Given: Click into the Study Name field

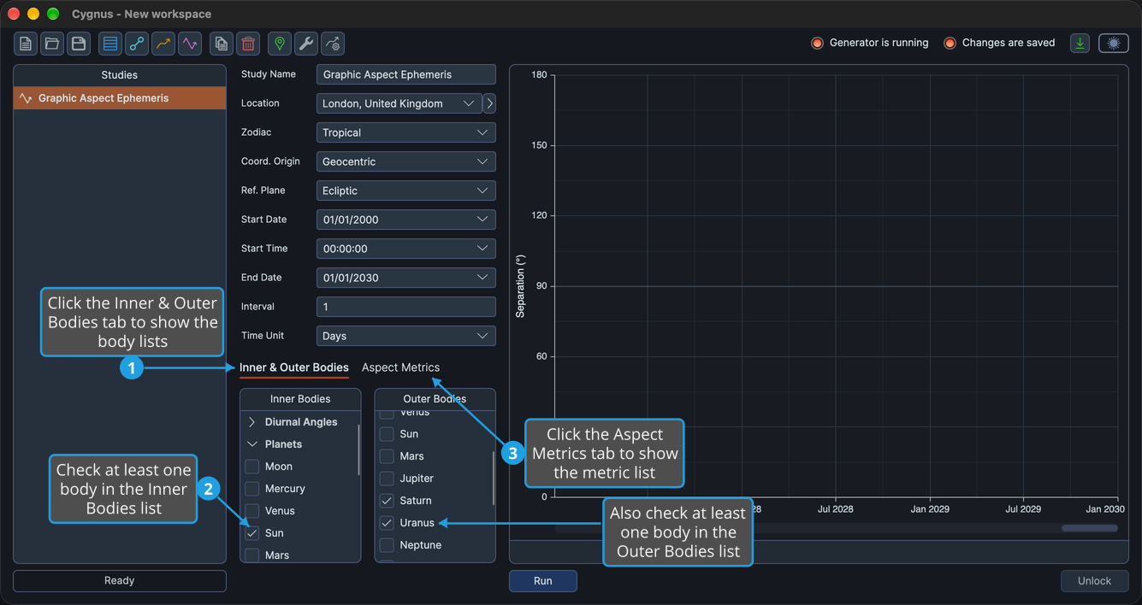Looking at the screenshot, I should pos(406,74).
